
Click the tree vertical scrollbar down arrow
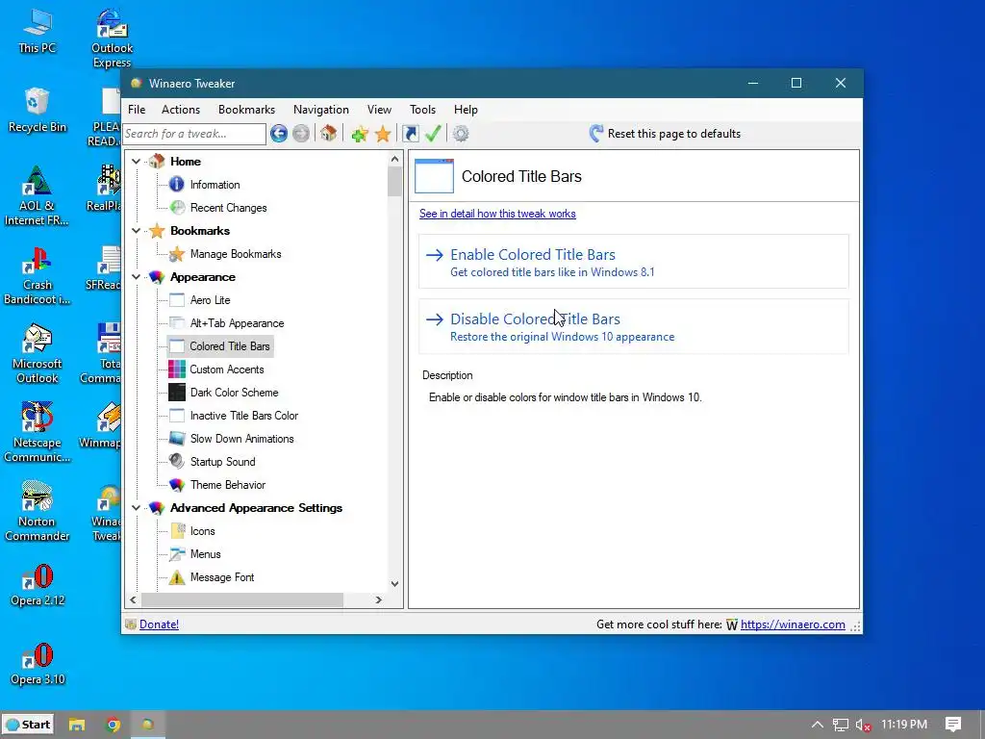point(394,584)
